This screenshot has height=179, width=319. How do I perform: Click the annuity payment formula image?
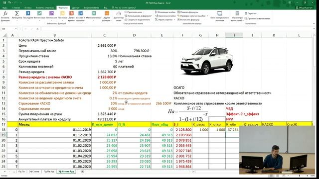coord(188,114)
